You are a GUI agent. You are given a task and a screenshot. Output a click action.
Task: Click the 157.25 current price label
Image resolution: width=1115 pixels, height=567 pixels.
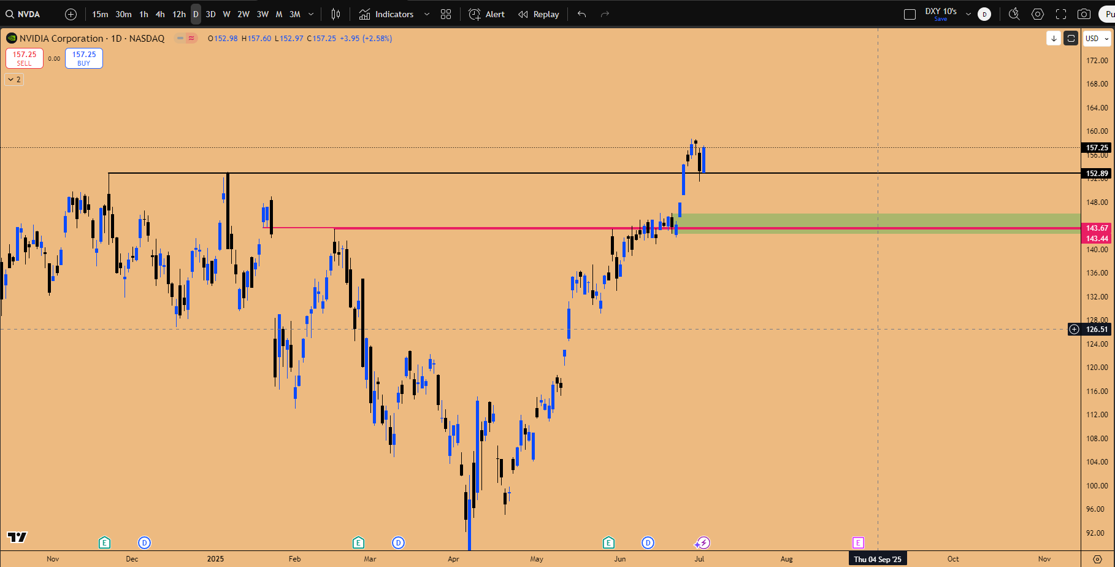pos(1097,148)
